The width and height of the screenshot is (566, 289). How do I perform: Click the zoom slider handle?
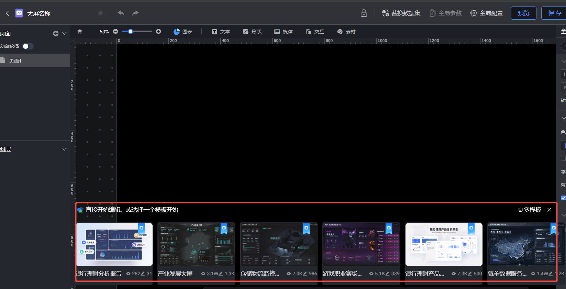pos(131,32)
